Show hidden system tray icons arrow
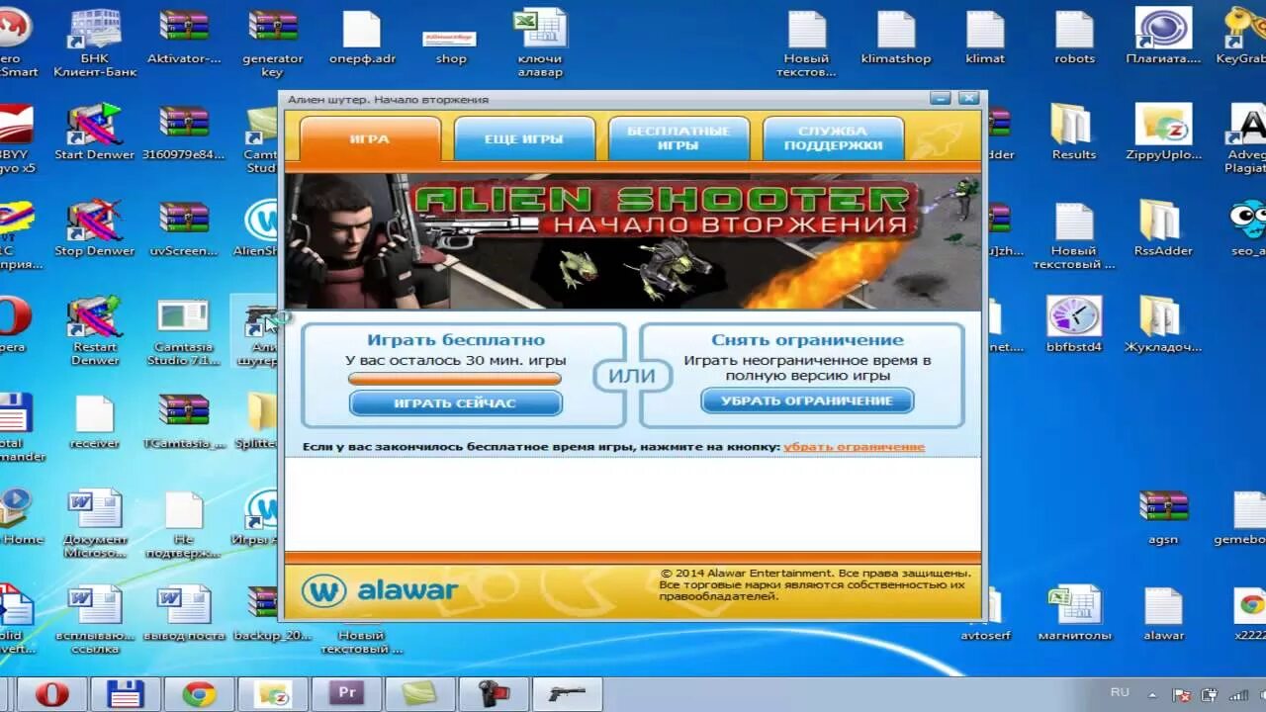This screenshot has width=1266, height=712. point(1152,694)
